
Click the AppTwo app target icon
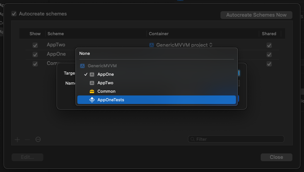[92, 83]
